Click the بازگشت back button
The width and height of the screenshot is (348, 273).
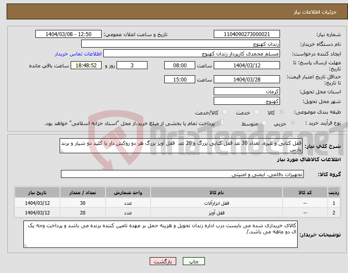click(163, 261)
